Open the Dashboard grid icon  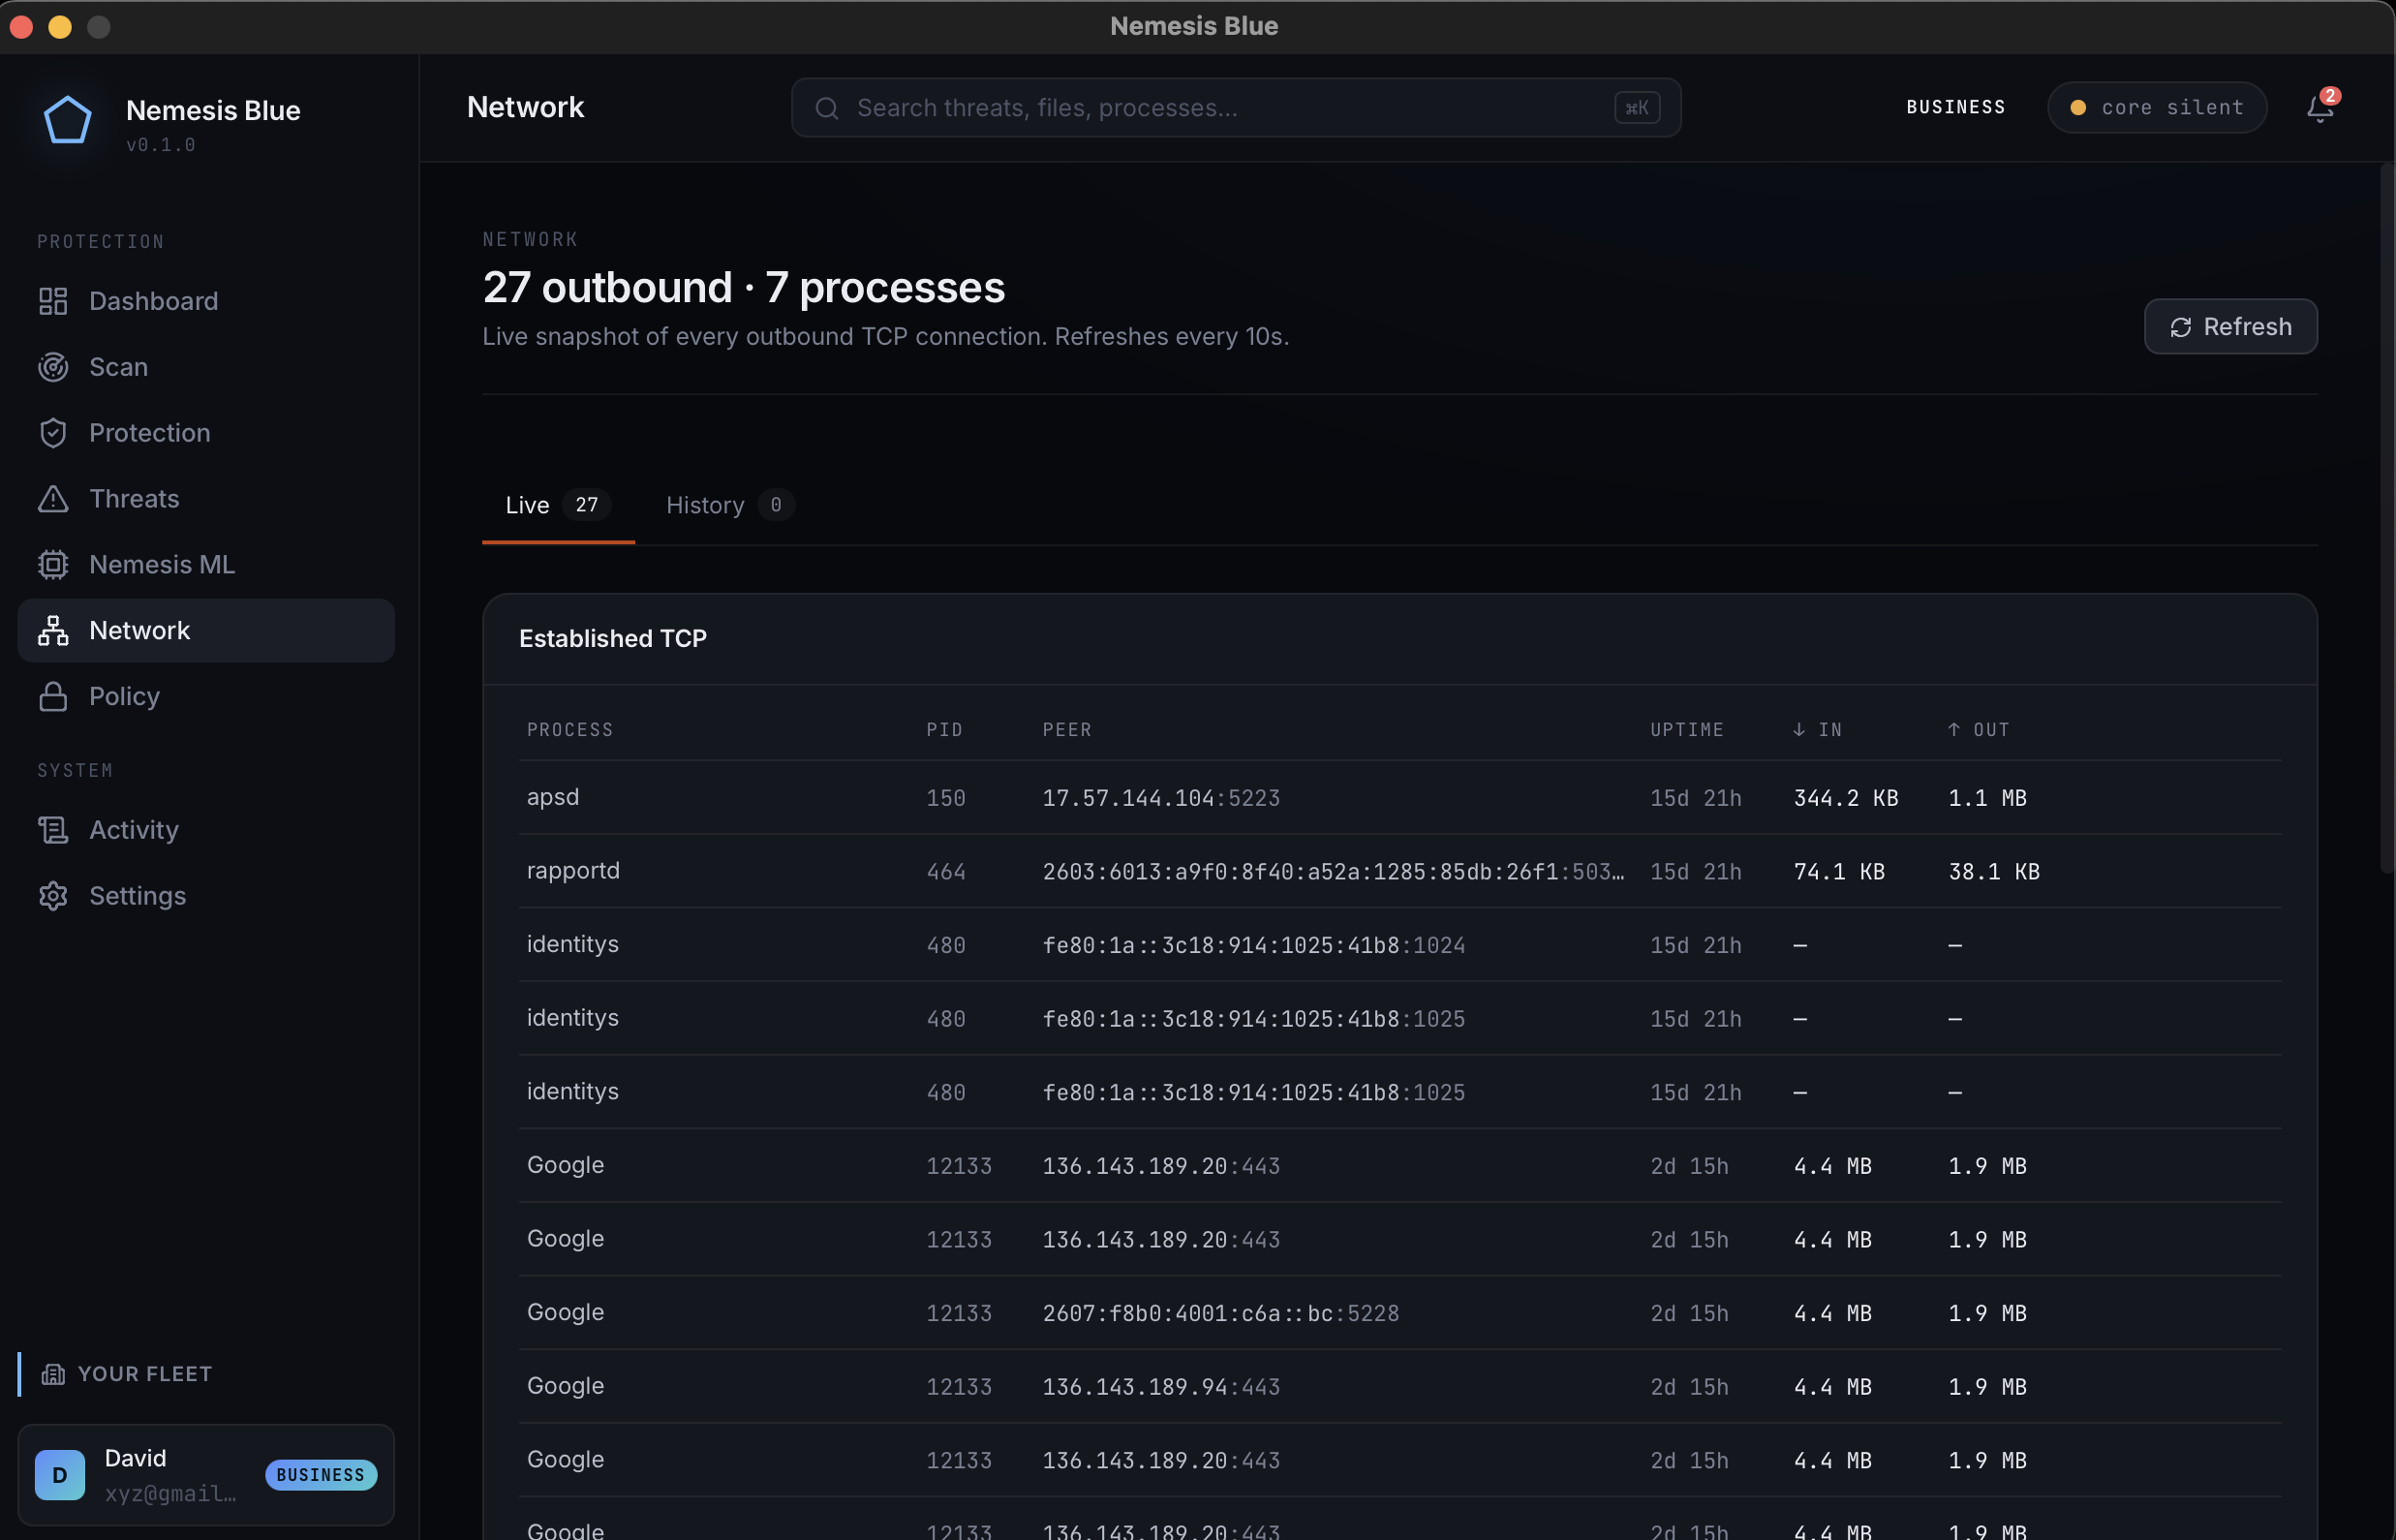[x=53, y=301]
